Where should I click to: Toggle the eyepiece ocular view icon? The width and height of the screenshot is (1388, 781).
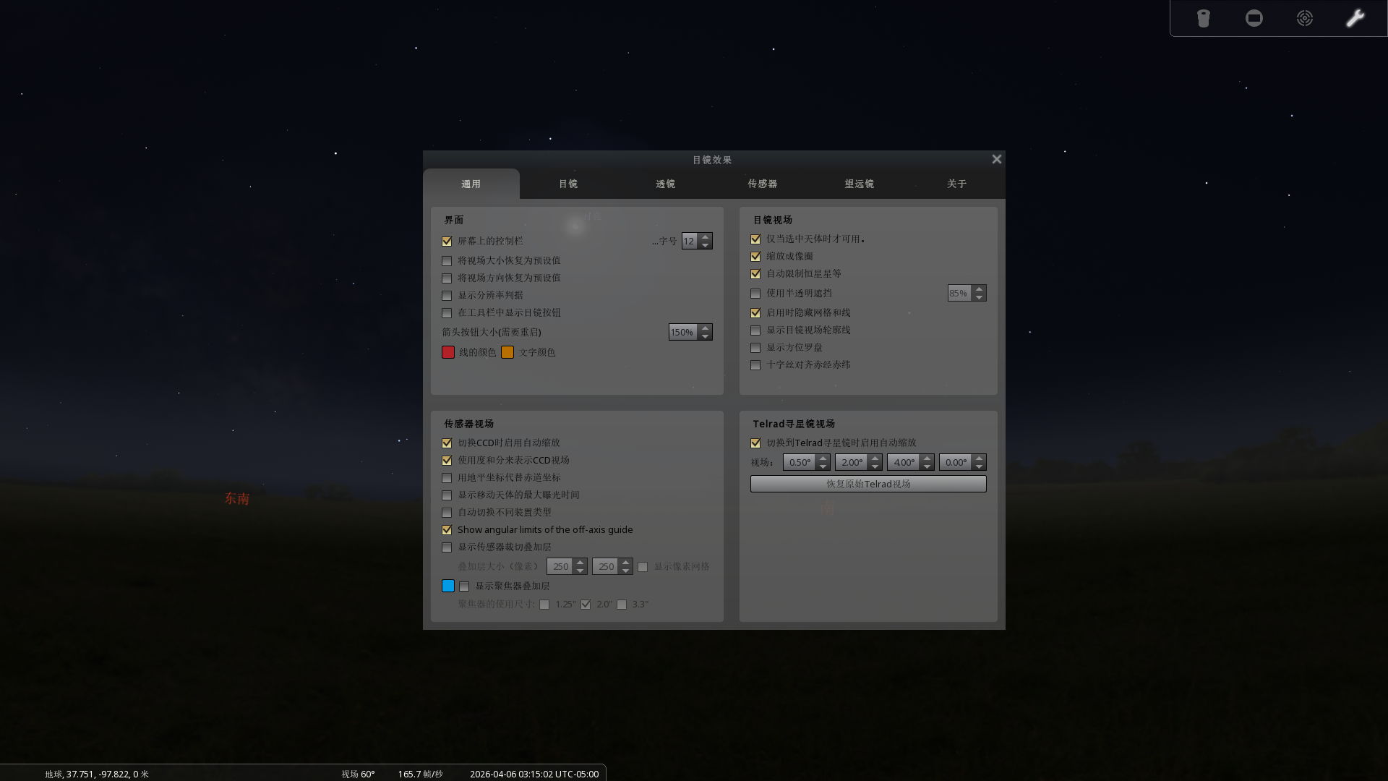click(x=1203, y=18)
